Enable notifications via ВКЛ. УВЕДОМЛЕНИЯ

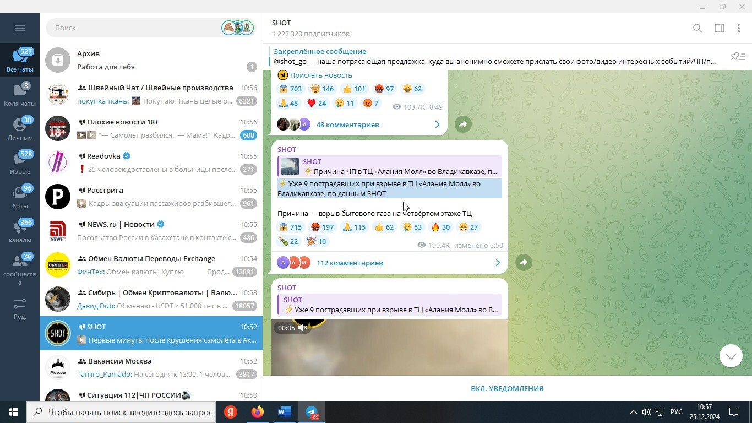pyautogui.click(x=506, y=388)
